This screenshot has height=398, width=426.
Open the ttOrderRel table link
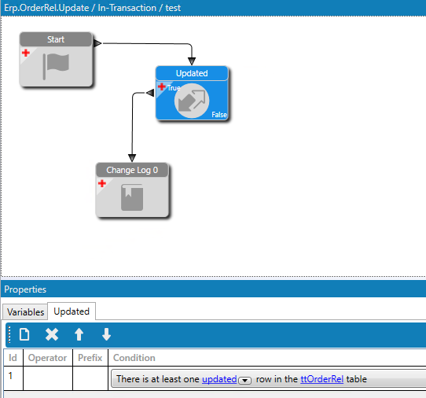(x=322, y=379)
